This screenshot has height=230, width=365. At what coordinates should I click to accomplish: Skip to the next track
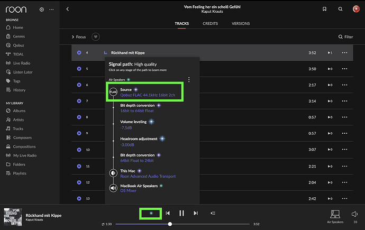196,213
